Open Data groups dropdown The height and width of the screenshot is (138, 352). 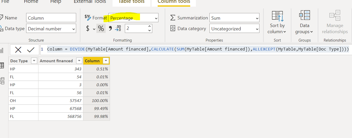point(305,23)
